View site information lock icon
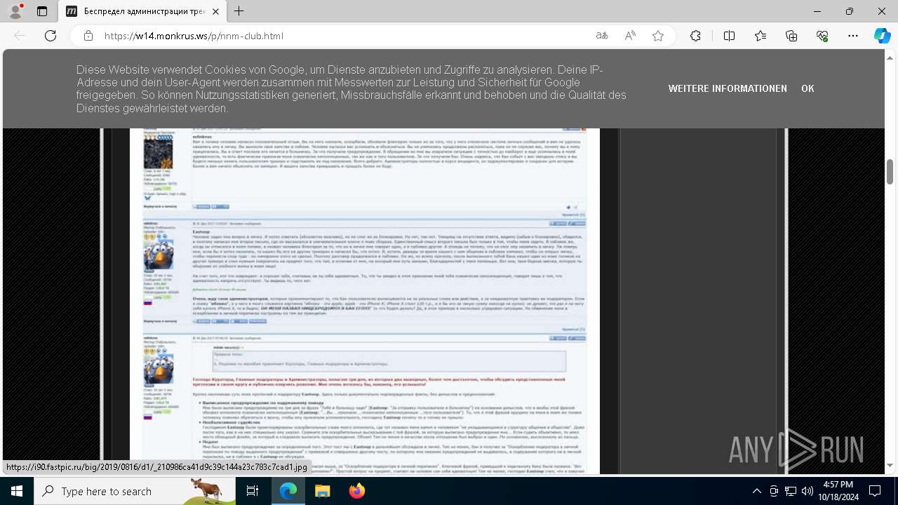 [88, 36]
